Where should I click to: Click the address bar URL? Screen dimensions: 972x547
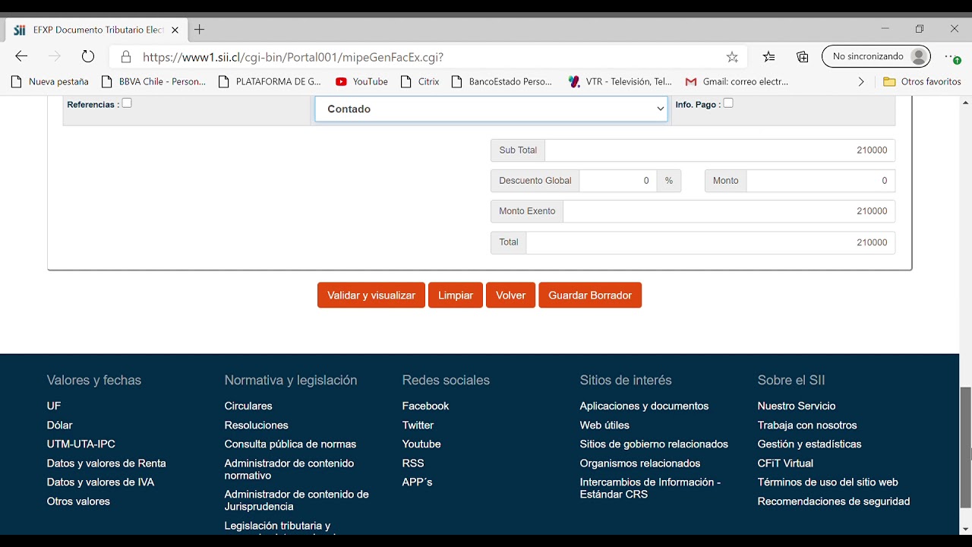pos(293,57)
